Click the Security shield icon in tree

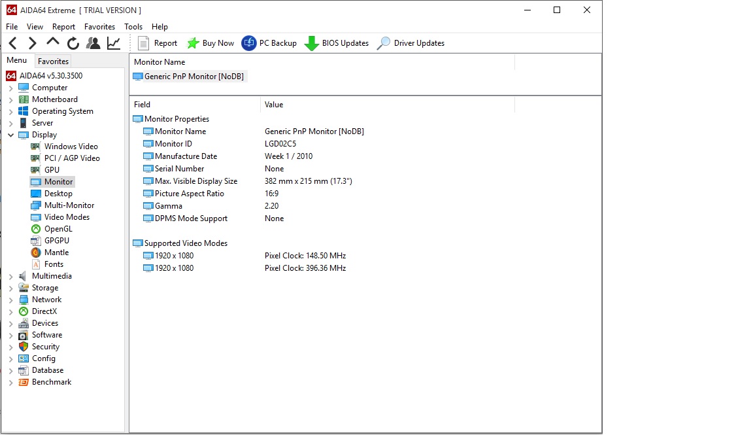click(23, 347)
